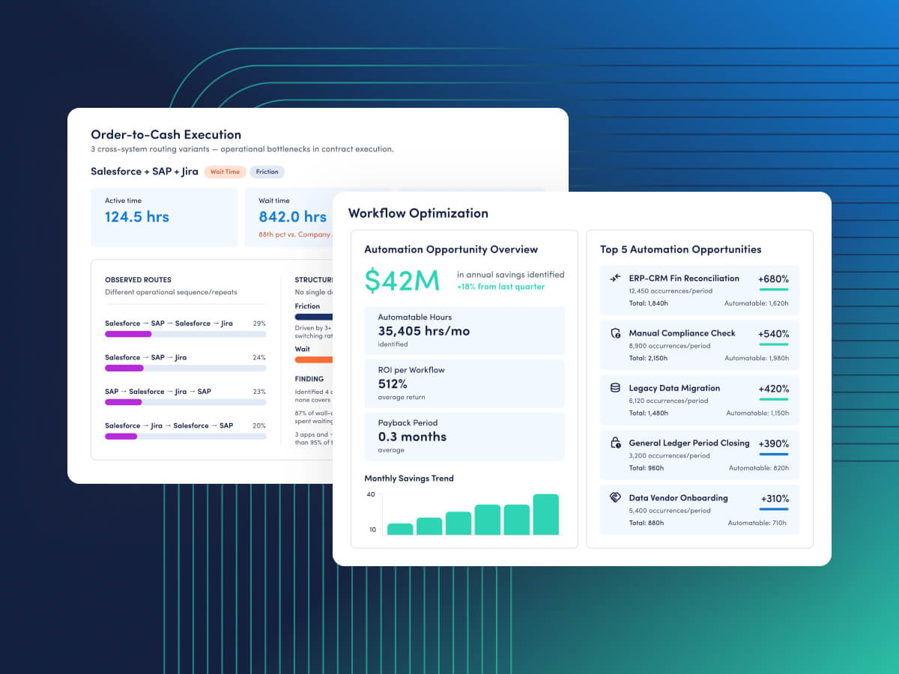Click the Total: 880h value
899x674 pixels.
point(646,523)
